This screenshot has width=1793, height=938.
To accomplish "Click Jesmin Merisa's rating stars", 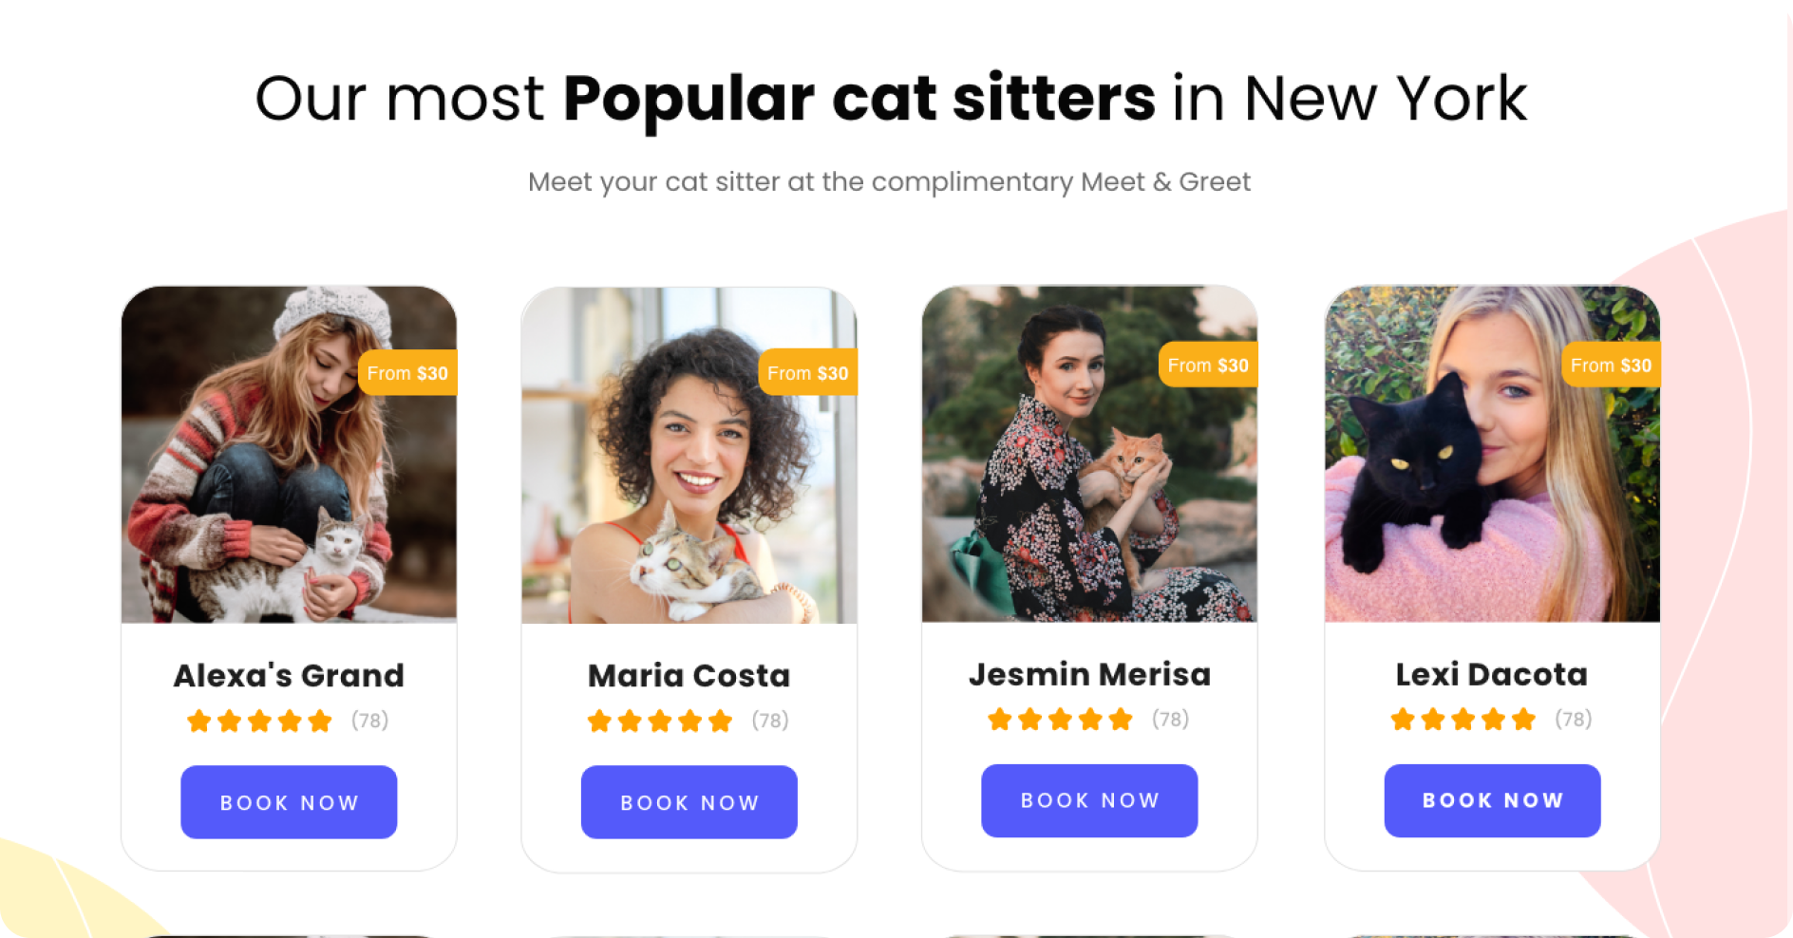I will coord(1060,719).
